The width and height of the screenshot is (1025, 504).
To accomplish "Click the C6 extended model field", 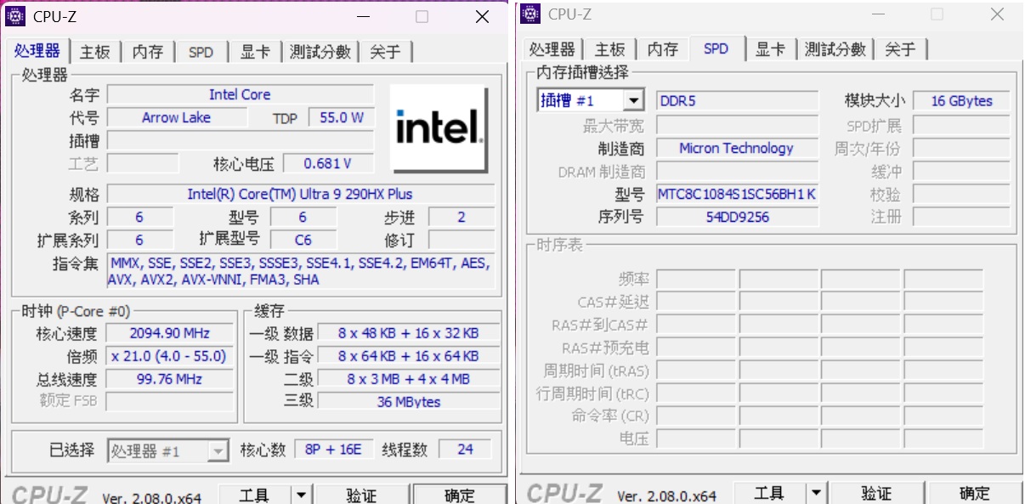I will (x=303, y=240).
